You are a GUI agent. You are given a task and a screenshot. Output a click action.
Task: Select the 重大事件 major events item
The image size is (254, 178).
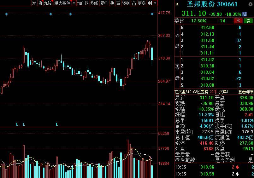(x=62, y=3)
